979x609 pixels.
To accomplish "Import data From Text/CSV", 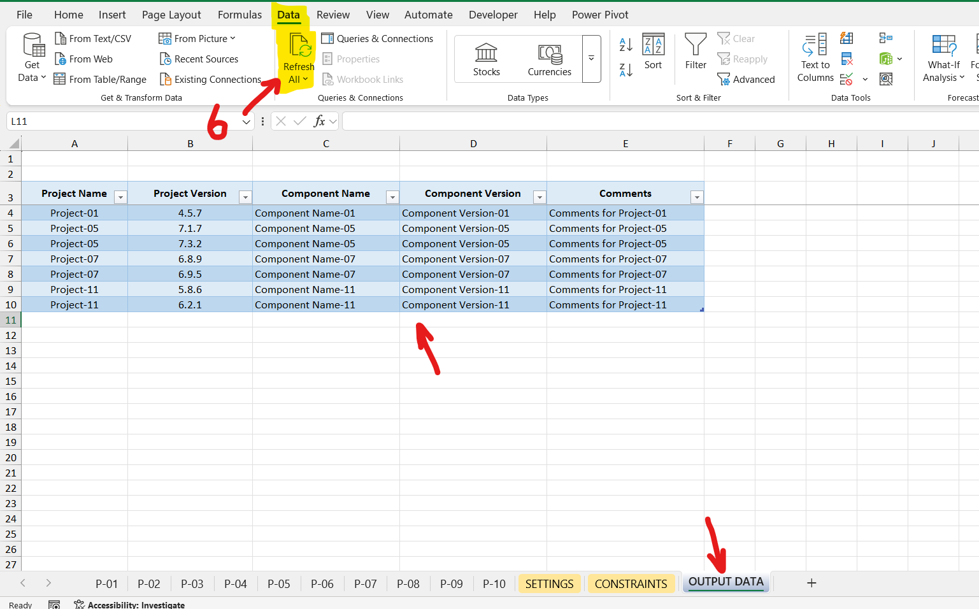I will point(93,39).
